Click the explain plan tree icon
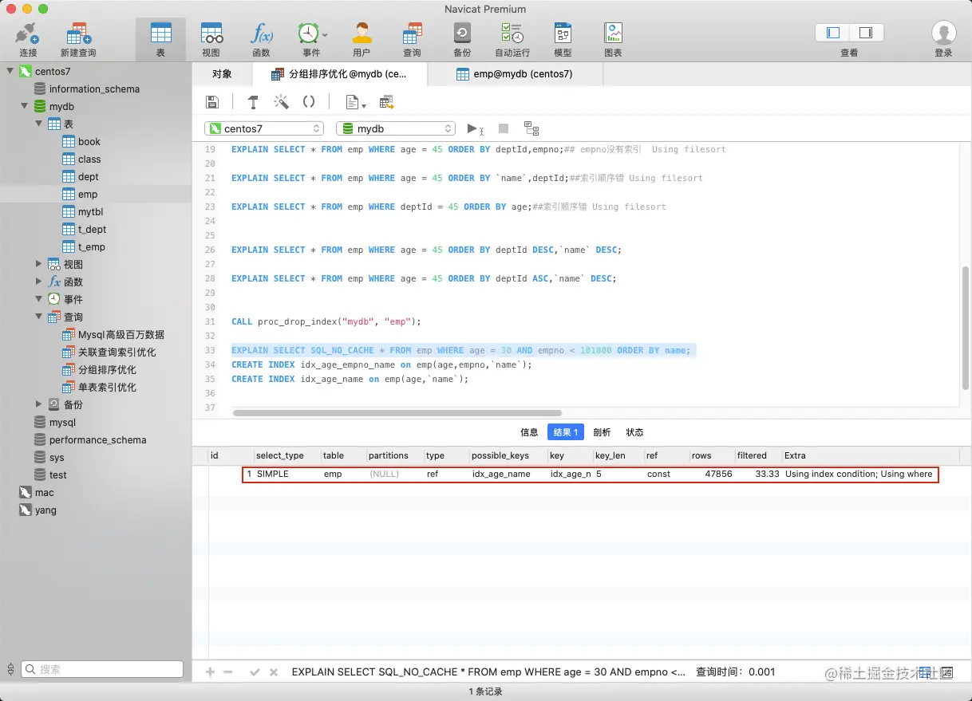 531,128
